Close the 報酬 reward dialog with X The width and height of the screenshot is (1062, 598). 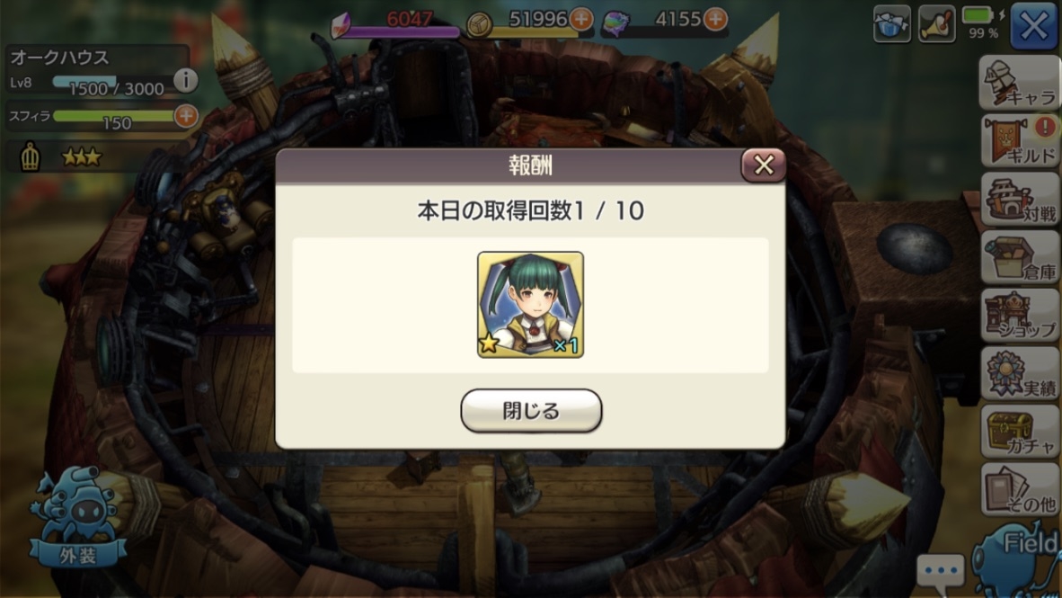(x=764, y=165)
